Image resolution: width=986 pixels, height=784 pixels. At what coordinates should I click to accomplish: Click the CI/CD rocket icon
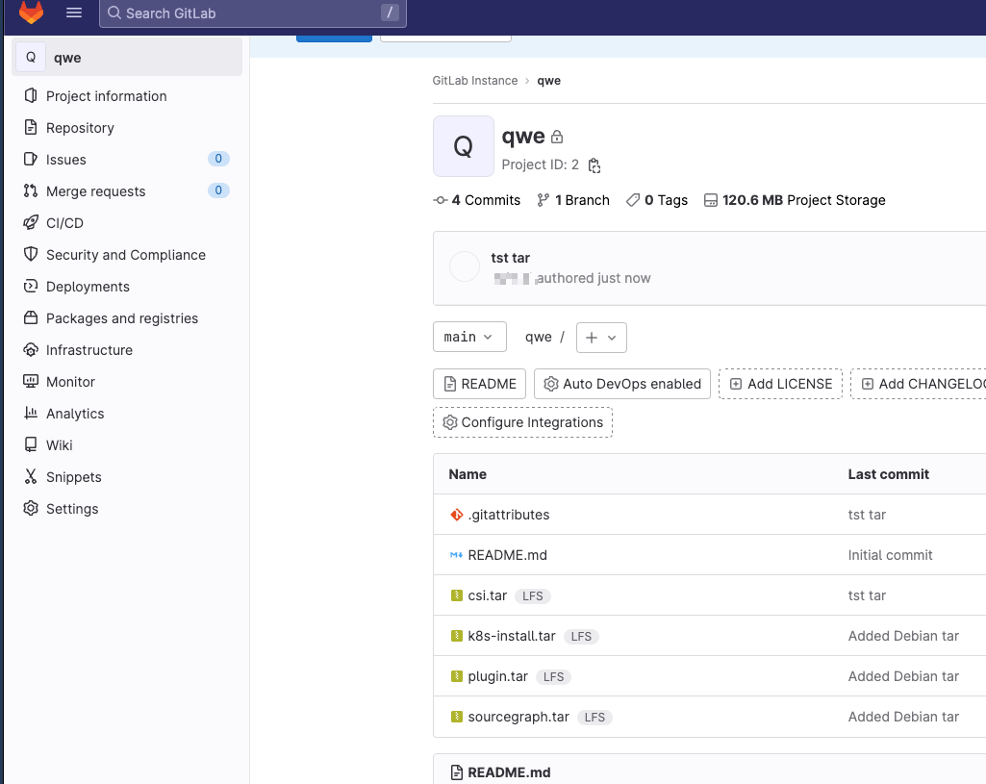[x=30, y=222]
